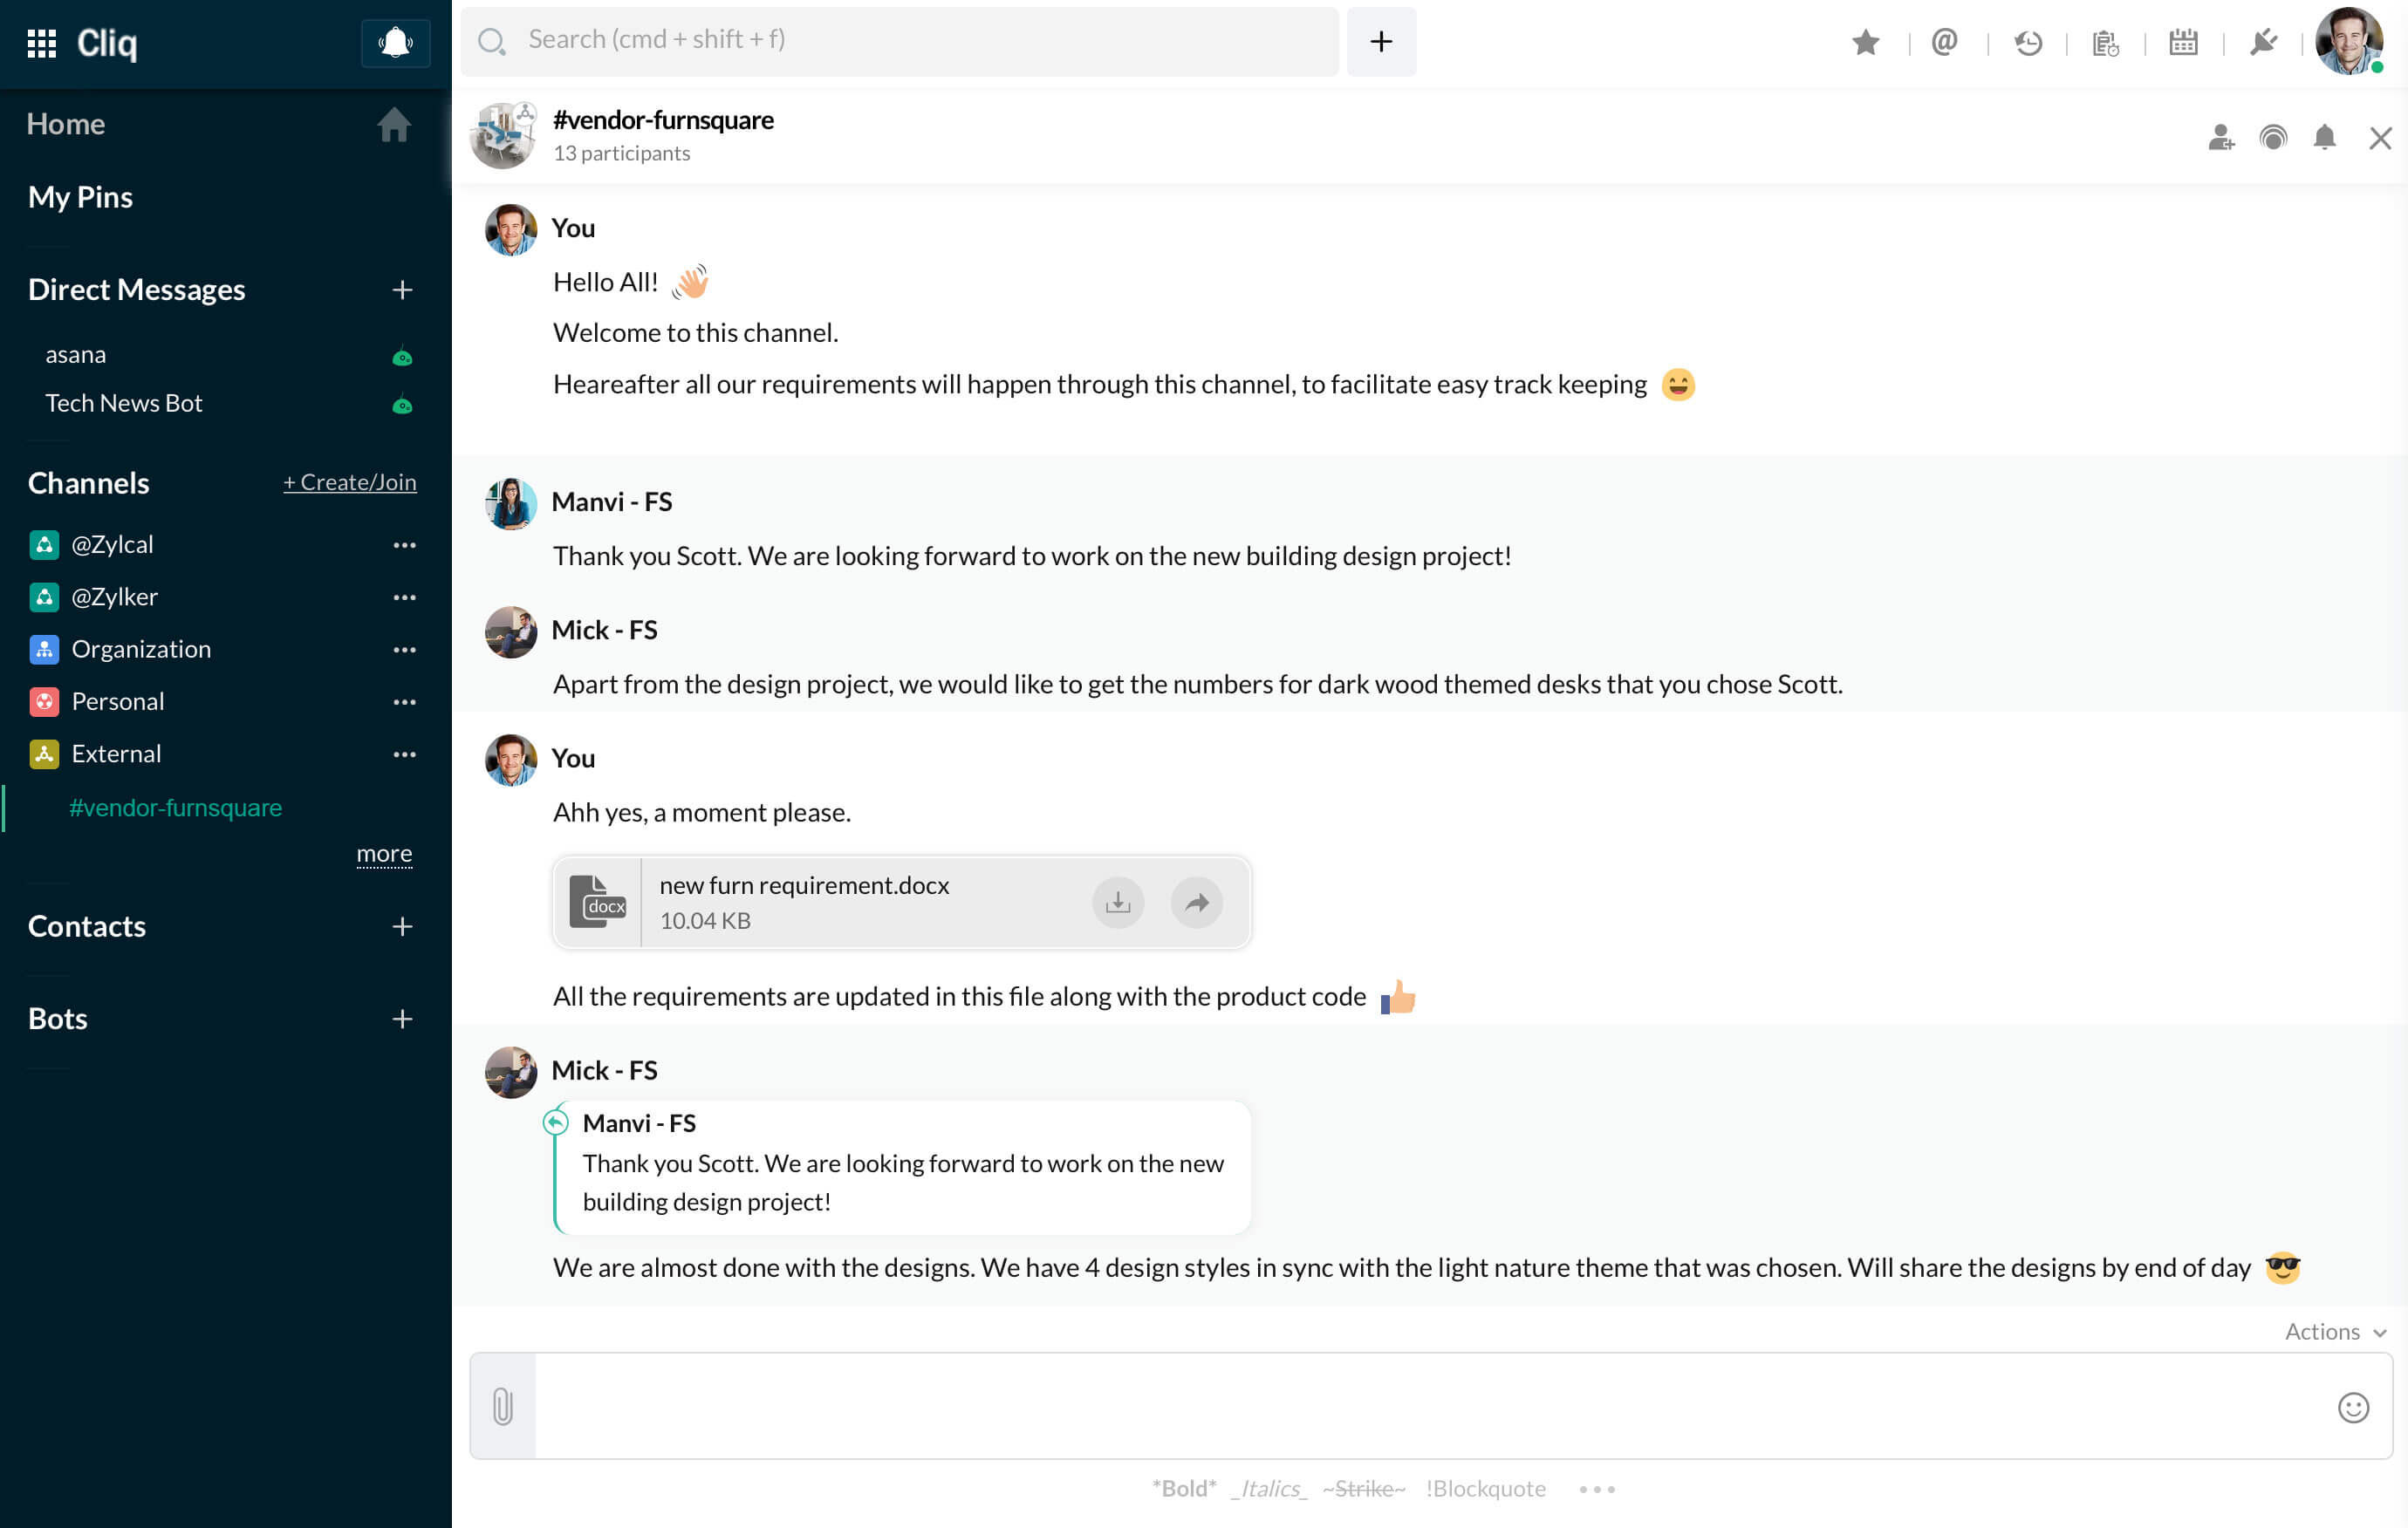Open the @Zylcal channel group
Screen dimensions: 2408x1528
tap(112, 544)
